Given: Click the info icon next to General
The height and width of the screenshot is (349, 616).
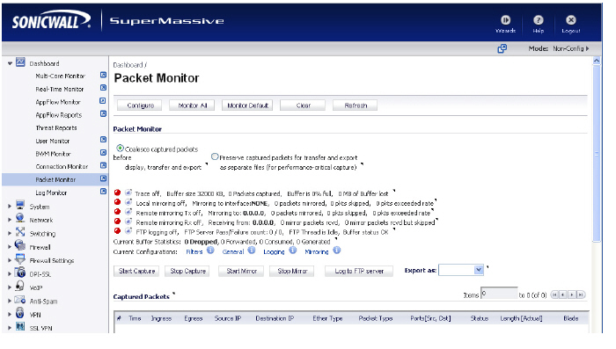Looking at the screenshot, I should 252,251.
